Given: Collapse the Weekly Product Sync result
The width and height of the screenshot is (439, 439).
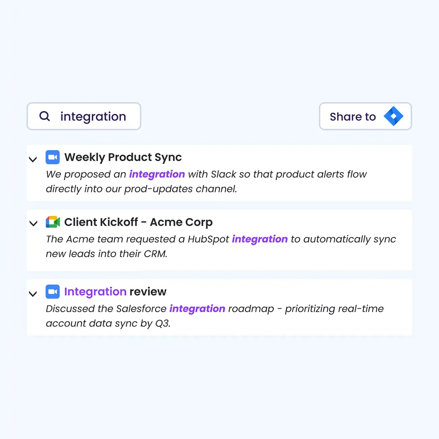Looking at the screenshot, I should pyautogui.click(x=33, y=159).
